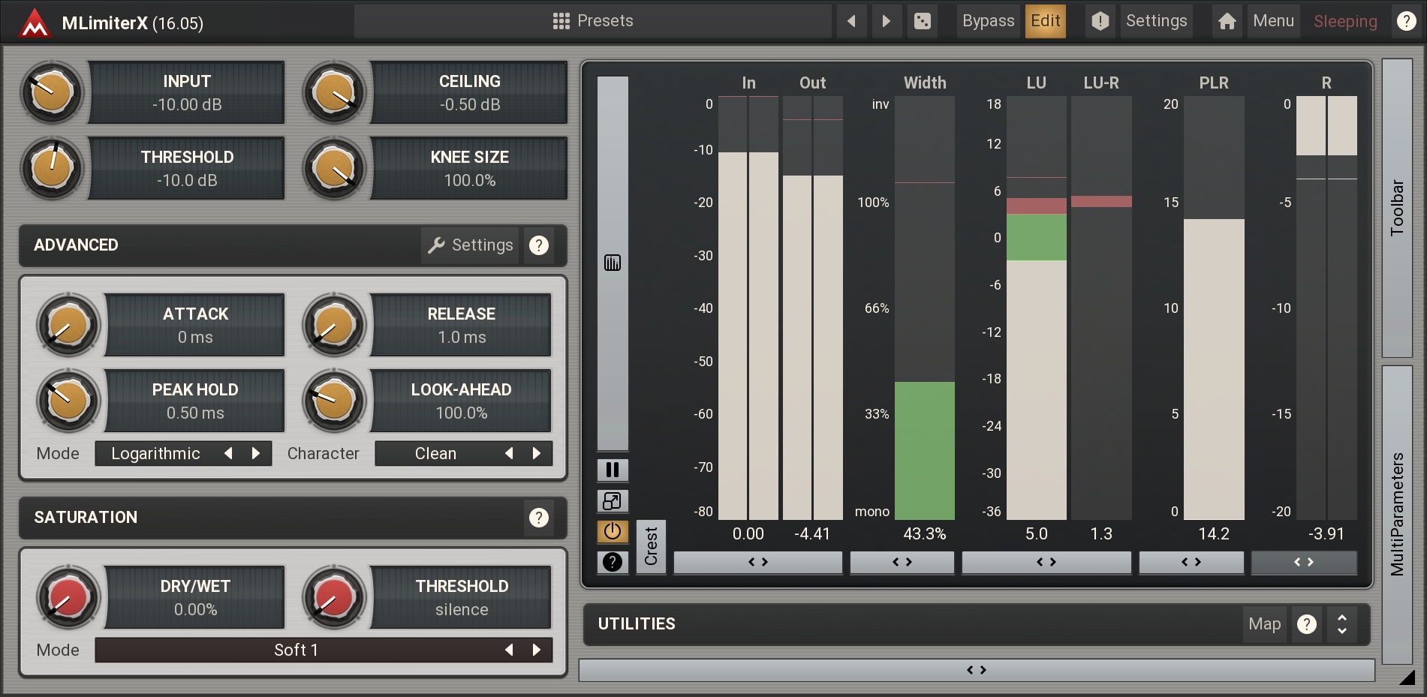The image size is (1427, 697).
Task: Expand the LU meter arrows
Action: [x=1046, y=562]
